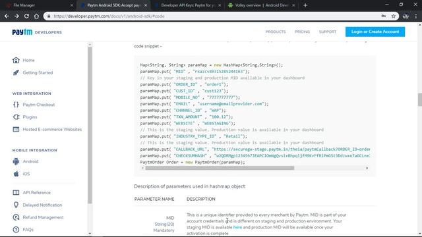Click code block scroll right arrow
This screenshot has height=237, width=422.
pyautogui.click(x=367, y=168)
